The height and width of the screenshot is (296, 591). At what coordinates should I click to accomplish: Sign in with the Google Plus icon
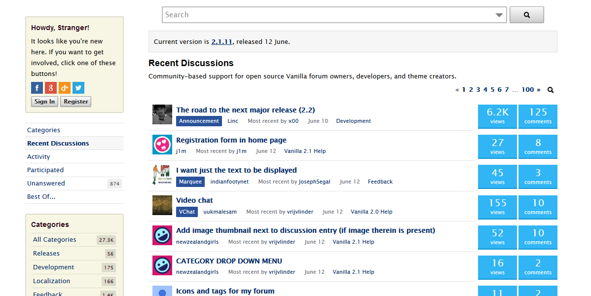51,88
